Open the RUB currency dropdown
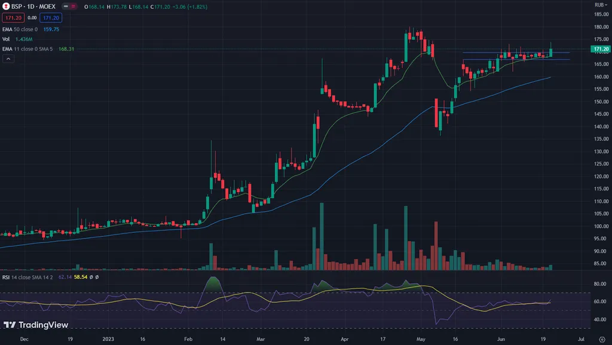612x345 pixels. [599, 5]
